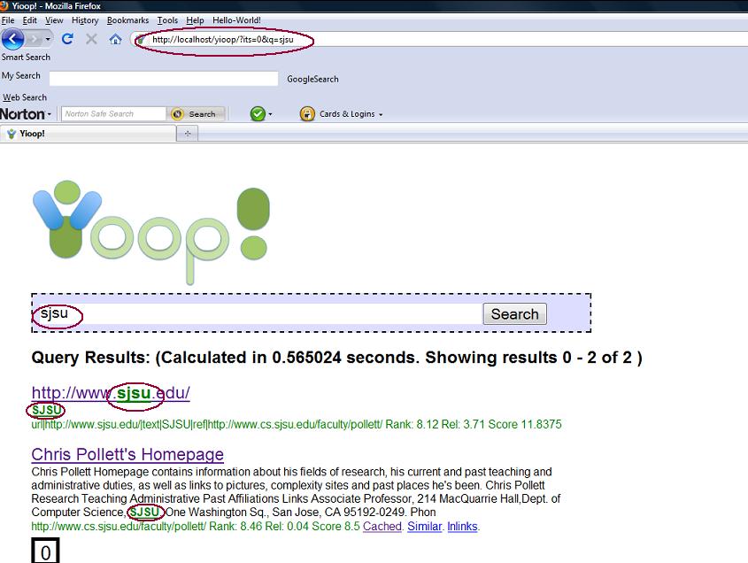Open the History menu
The height and width of the screenshot is (563, 748).
click(x=85, y=20)
